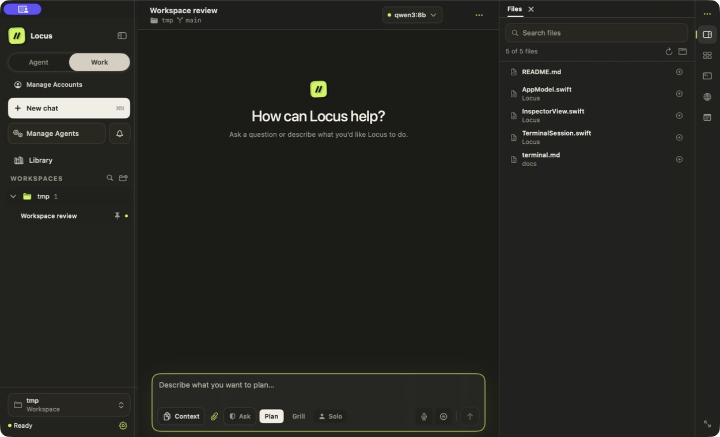Click the purple screen-share indicator pill

(22, 9)
